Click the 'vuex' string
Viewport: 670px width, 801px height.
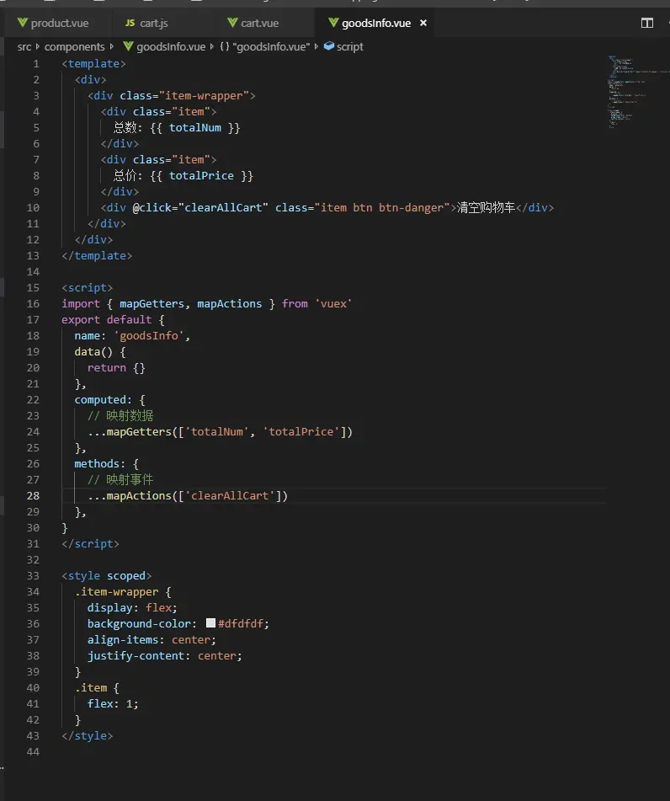[x=333, y=303]
